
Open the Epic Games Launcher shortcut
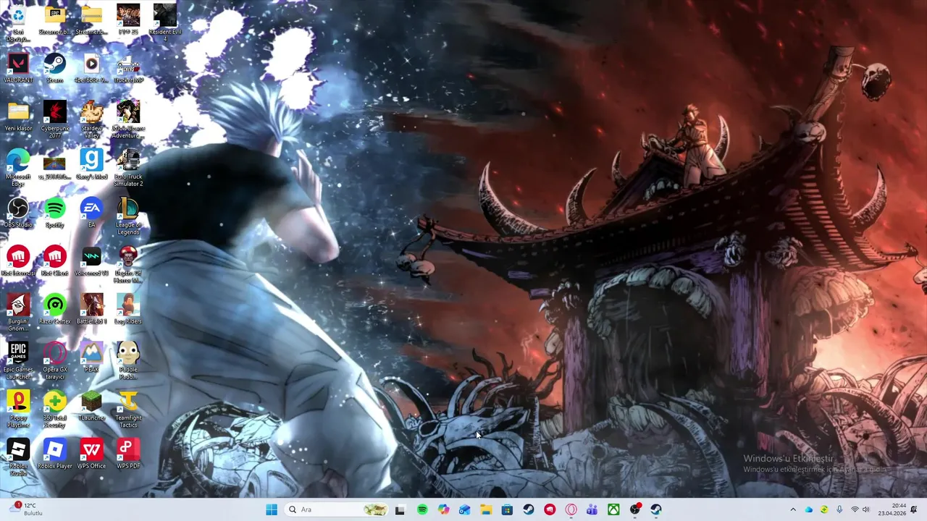18,361
